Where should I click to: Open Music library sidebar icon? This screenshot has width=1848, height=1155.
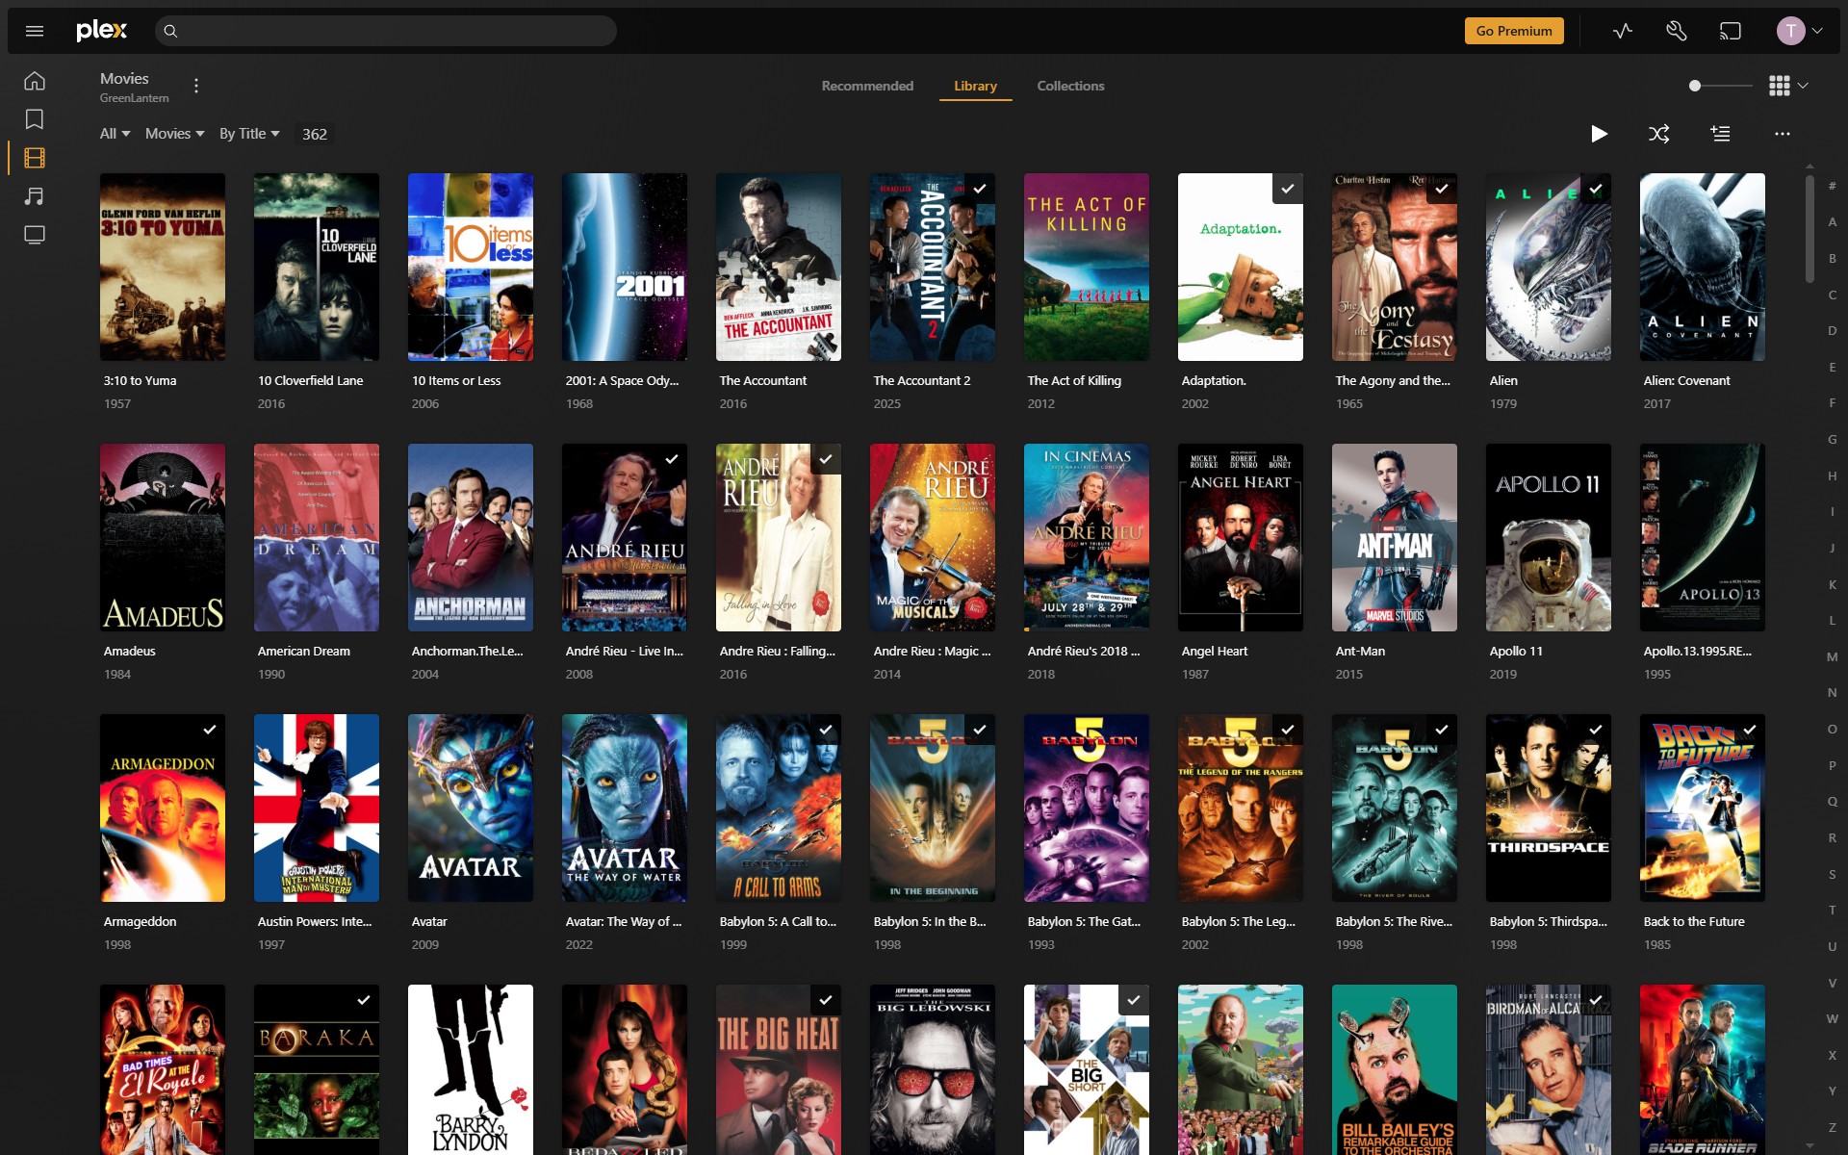[x=35, y=196]
